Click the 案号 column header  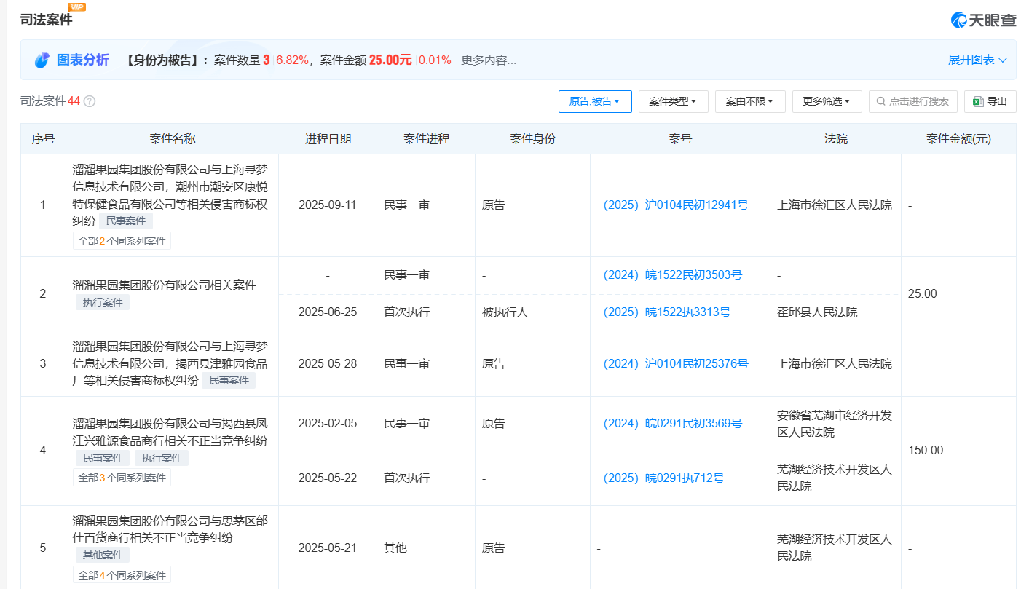click(x=680, y=139)
